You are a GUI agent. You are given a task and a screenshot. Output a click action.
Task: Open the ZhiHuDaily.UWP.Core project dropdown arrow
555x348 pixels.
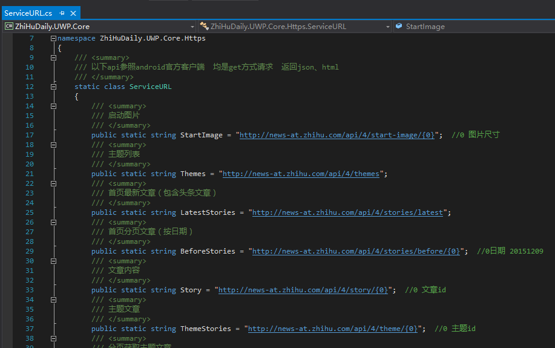click(192, 27)
